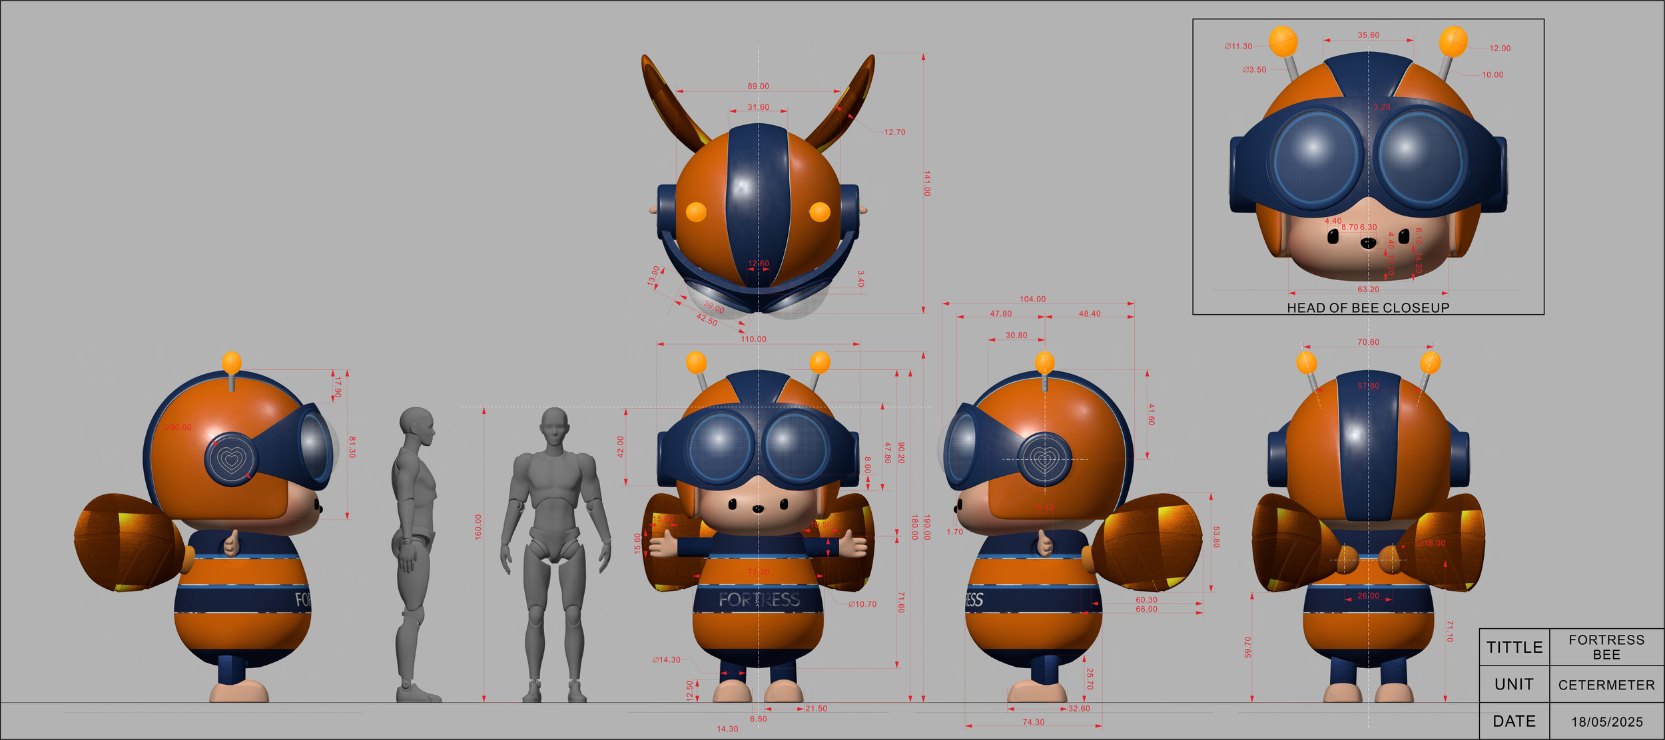Click the 70.60 dimension above back view
This screenshot has width=1665, height=740.
coord(1368,342)
